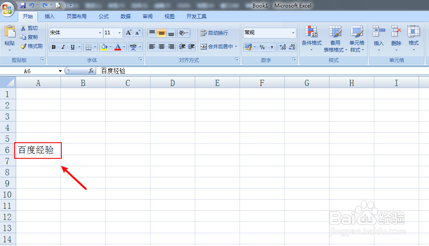Image resolution: width=429 pixels, height=246 pixels.
Task: Apply cell borders
Action: [x=88, y=47]
